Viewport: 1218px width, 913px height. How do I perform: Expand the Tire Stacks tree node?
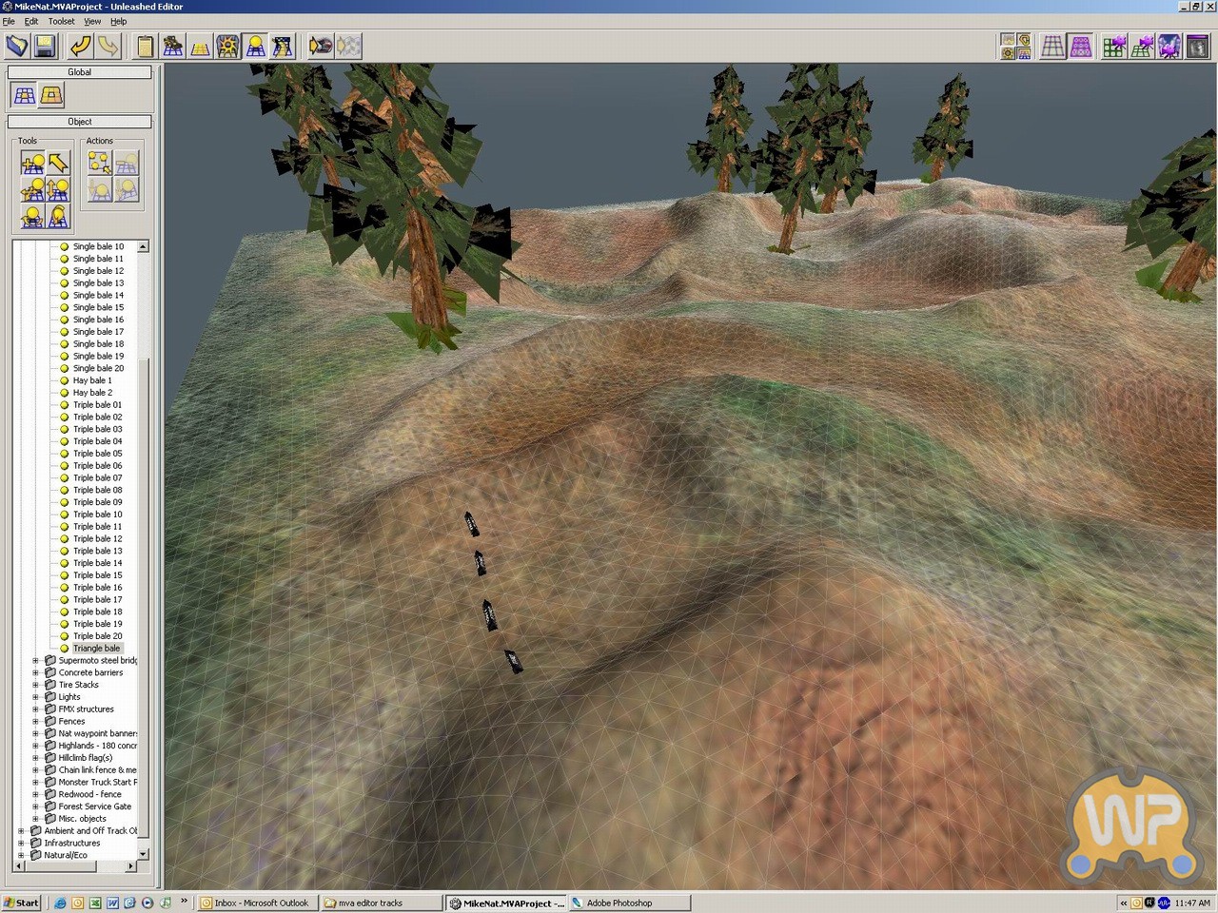point(36,685)
